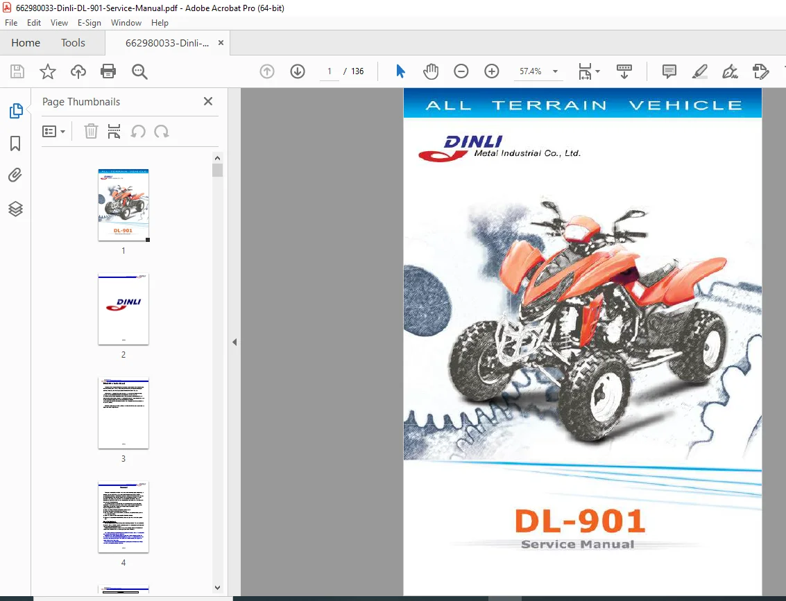Open zoom level dropdown arrow
This screenshot has height=601, width=786.
click(555, 71)
